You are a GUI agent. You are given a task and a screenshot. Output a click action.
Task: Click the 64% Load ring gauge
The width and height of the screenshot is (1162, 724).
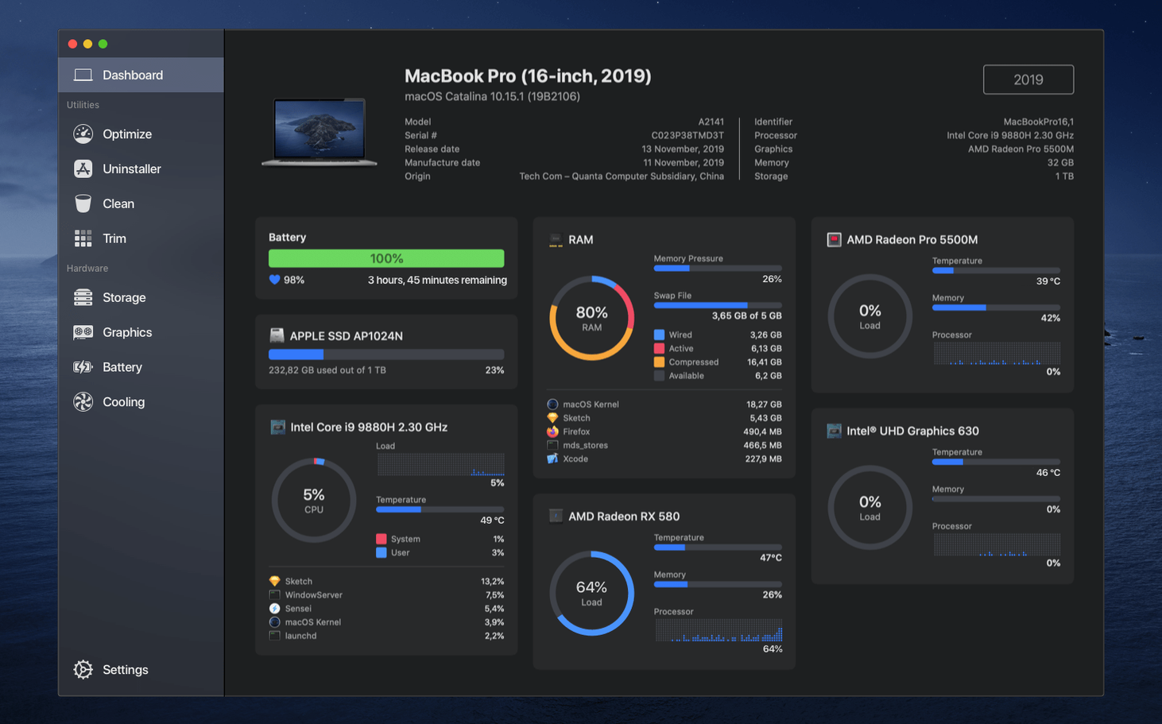(x=591, y=593)
